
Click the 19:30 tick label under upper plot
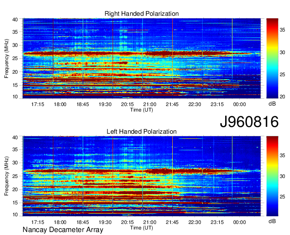[x=105, y=104]
